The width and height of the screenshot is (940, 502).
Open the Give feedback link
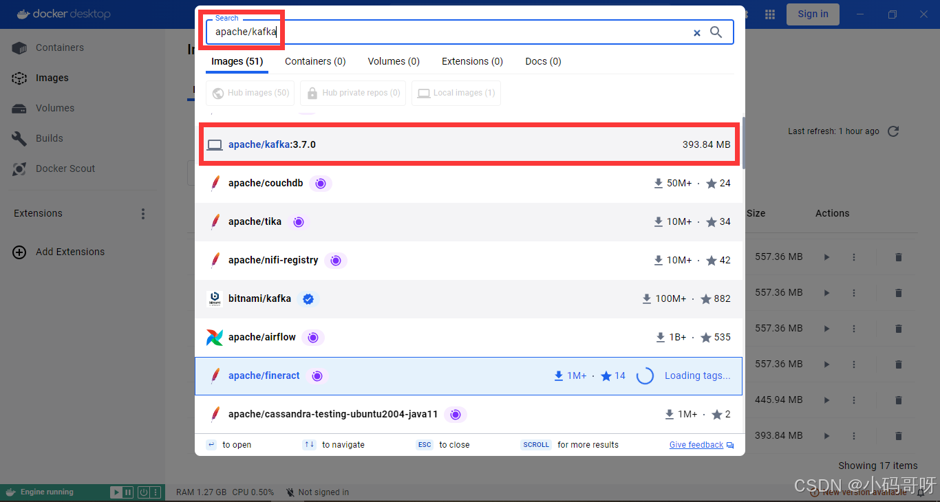pyautogui.click(x=696, y=445)
